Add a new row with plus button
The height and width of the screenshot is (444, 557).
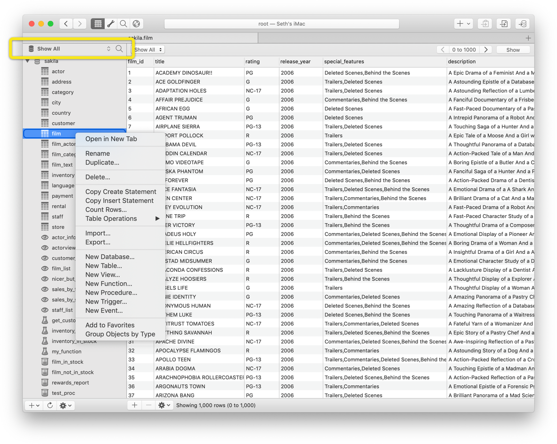pos(135,405)
